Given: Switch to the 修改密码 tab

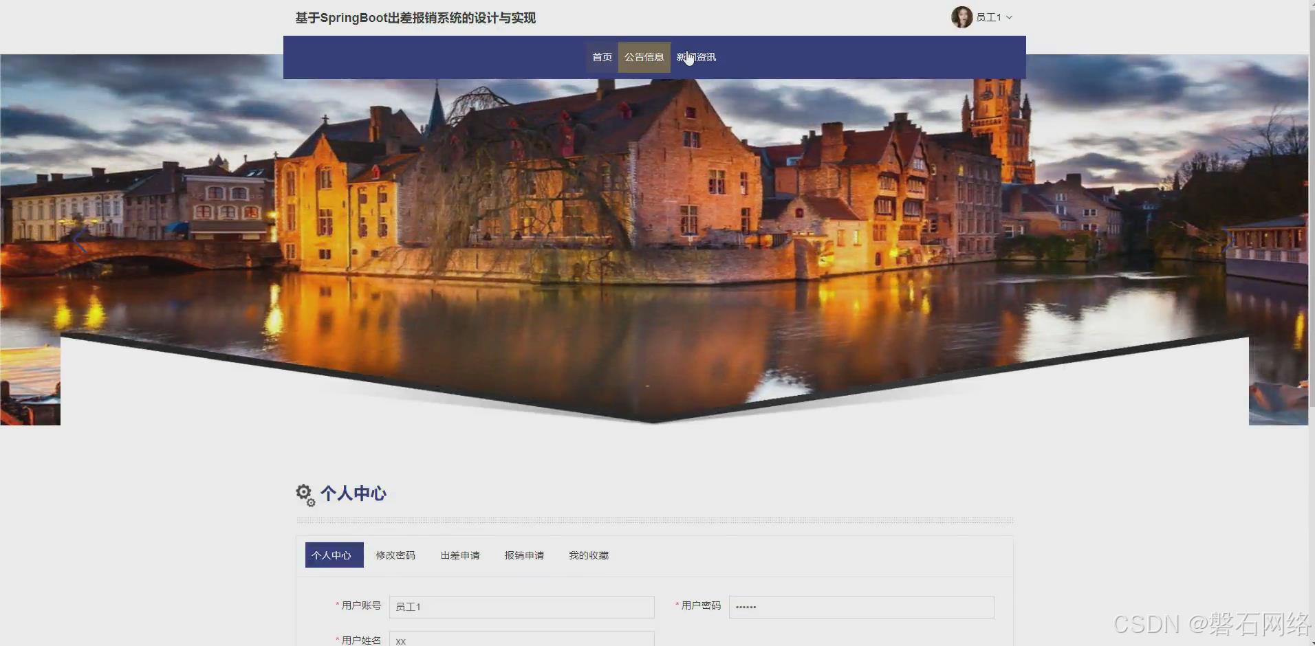Looking at the screenshot, I should (x=395, y=555).
